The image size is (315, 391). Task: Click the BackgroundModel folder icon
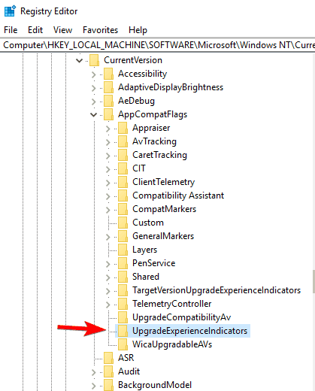pos(108,385)
